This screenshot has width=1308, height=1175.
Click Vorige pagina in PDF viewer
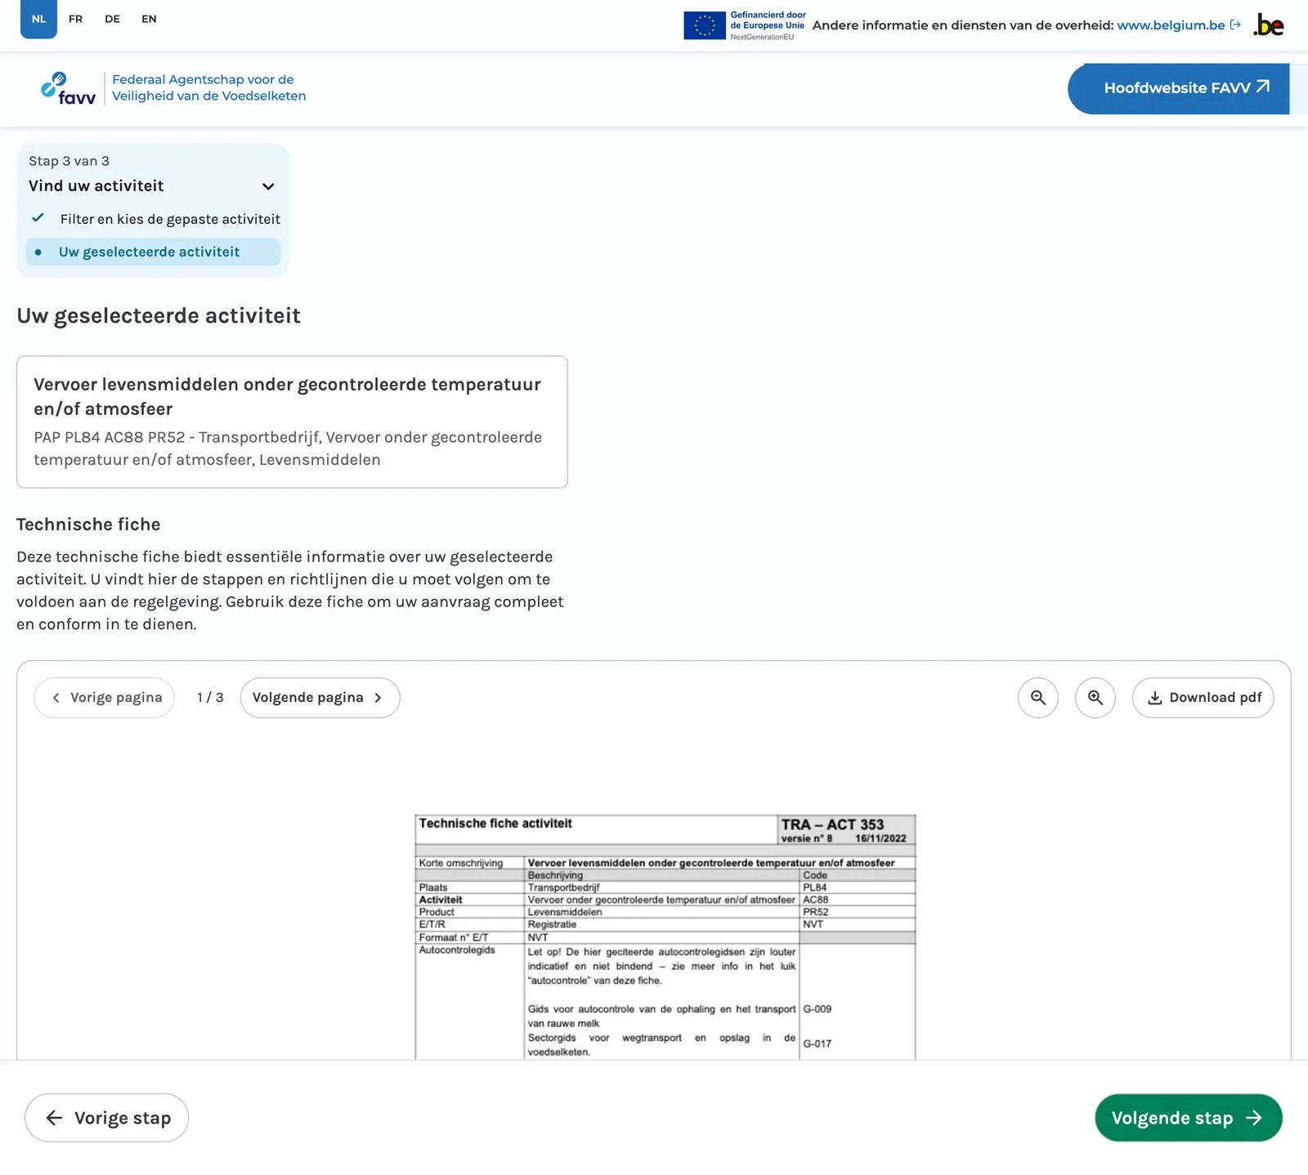coord(105,698)
